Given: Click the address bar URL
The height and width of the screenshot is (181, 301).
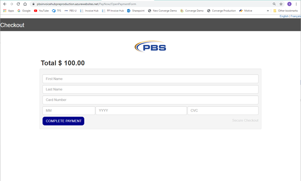Looking at the screenshot, I should tap(86, 4).
